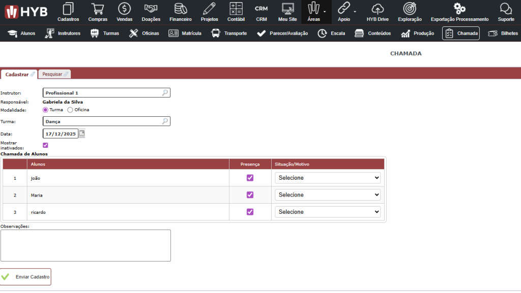Uncheck Mostrar inativados checkbox
This screenshot has width=521, height=293.
pyautogui.click(x=45, y=145)
